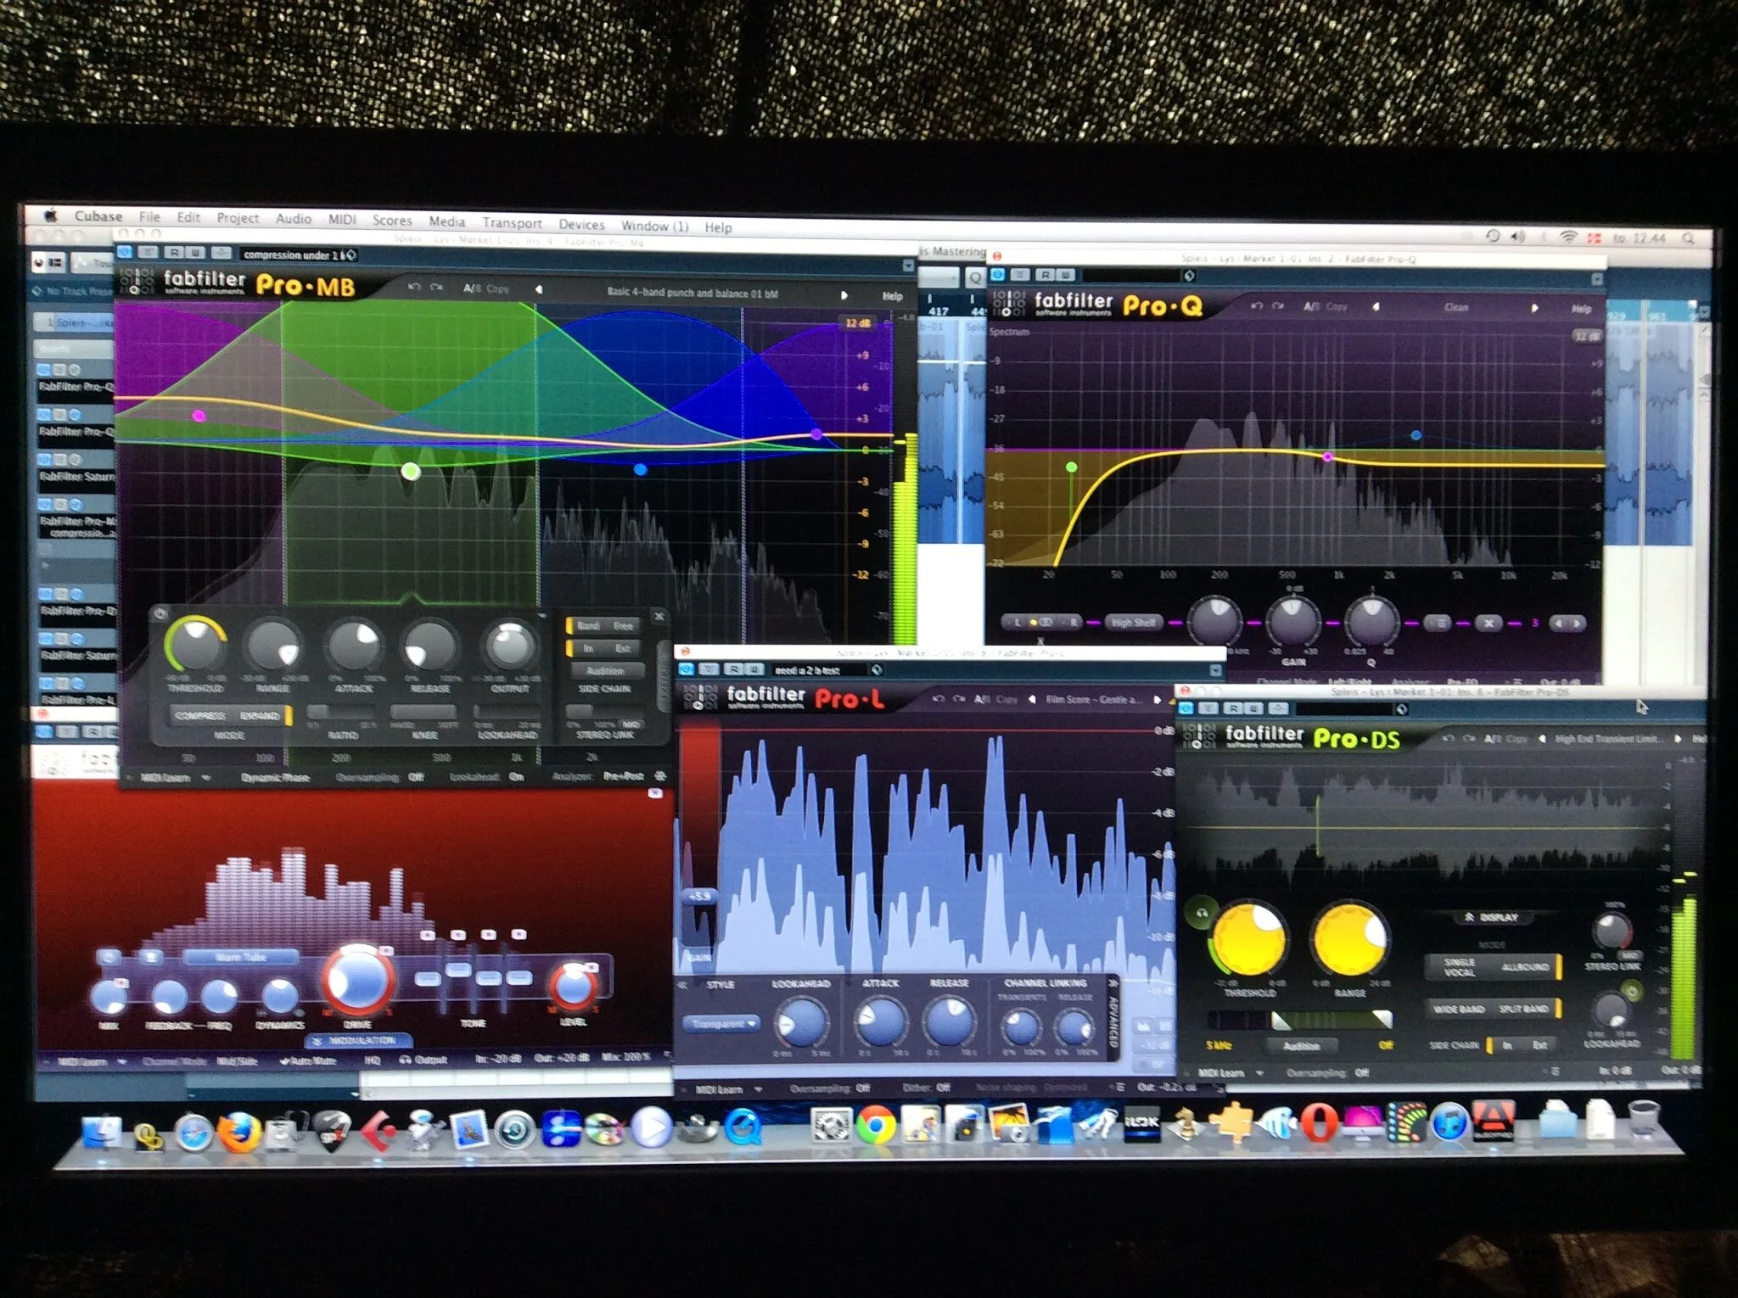Toggle Band/Free side chain in Pro-MB
The width and height of the screenshot is (1738, 1298).
point(604,626)
